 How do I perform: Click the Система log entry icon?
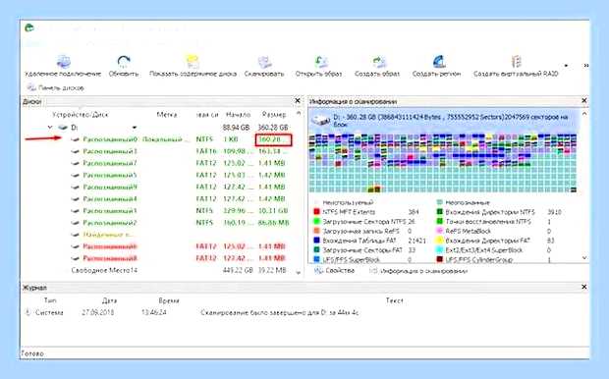tap(28, 312)
